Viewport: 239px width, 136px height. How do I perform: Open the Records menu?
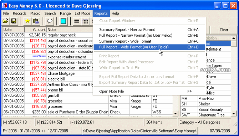[20, 14]
